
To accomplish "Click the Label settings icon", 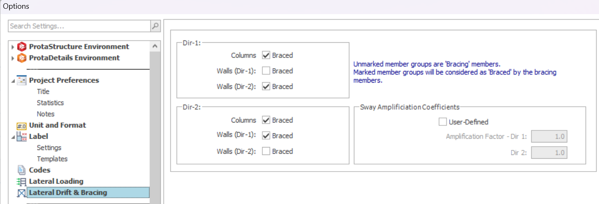I will click(22, 137).
